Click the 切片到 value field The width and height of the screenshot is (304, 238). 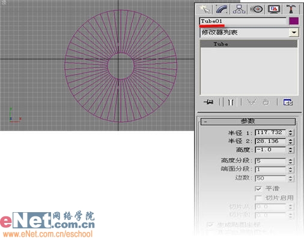click(270, 215)
